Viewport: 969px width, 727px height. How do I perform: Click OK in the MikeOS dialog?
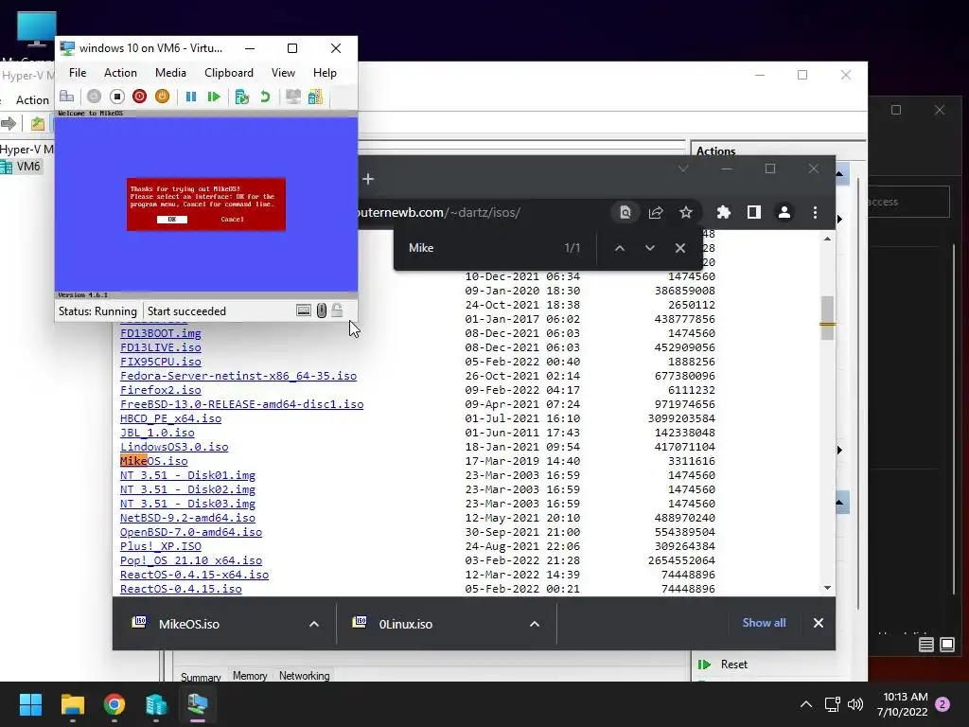(x=172, y=220)
